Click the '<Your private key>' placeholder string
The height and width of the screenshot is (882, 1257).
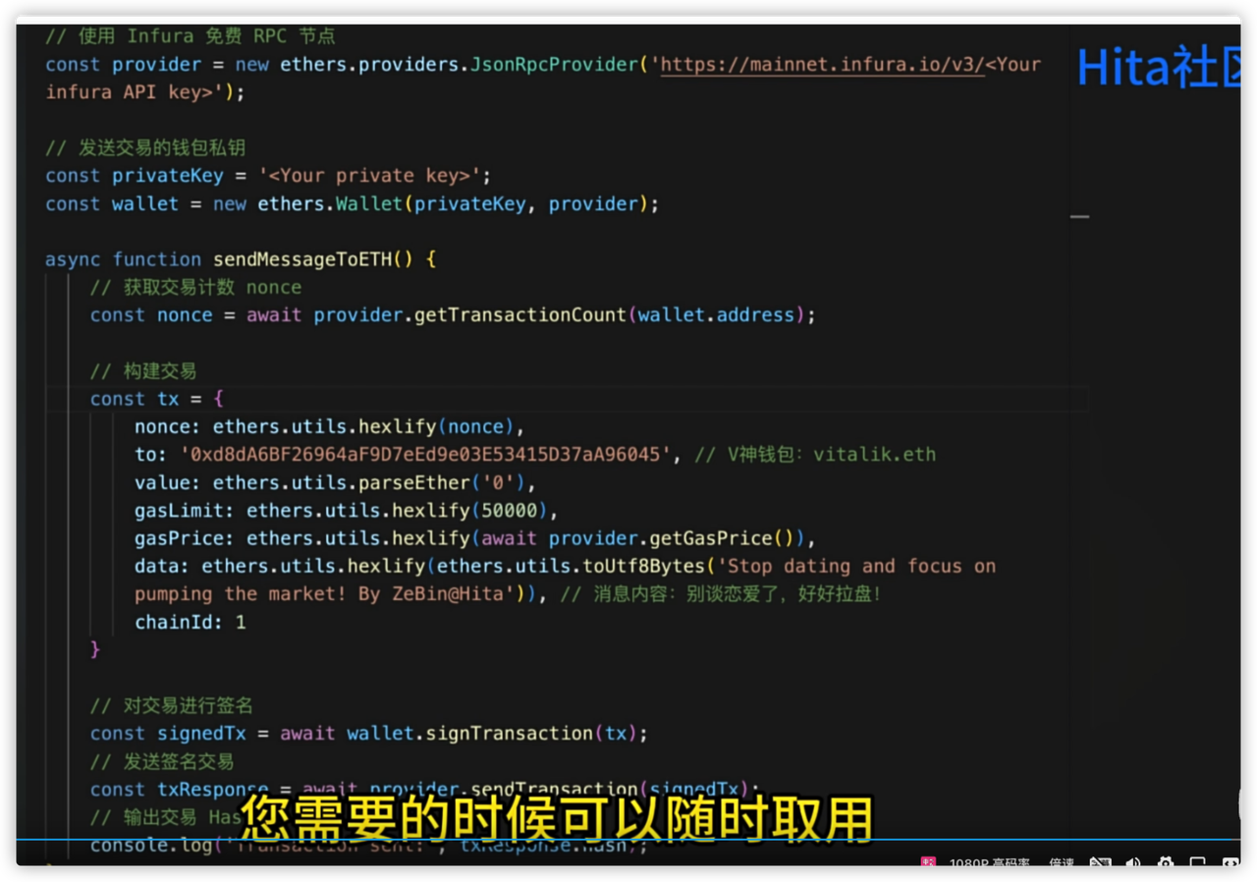coord(373,176)
